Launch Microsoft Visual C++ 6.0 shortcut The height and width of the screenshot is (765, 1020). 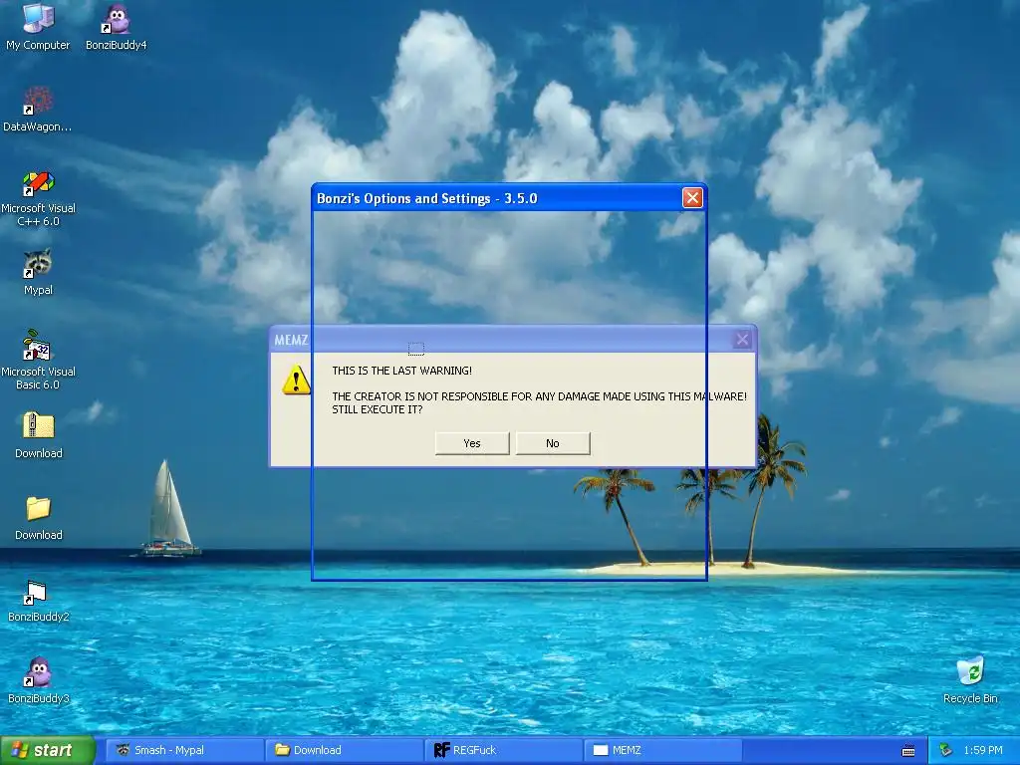click(x=39, y=198)
